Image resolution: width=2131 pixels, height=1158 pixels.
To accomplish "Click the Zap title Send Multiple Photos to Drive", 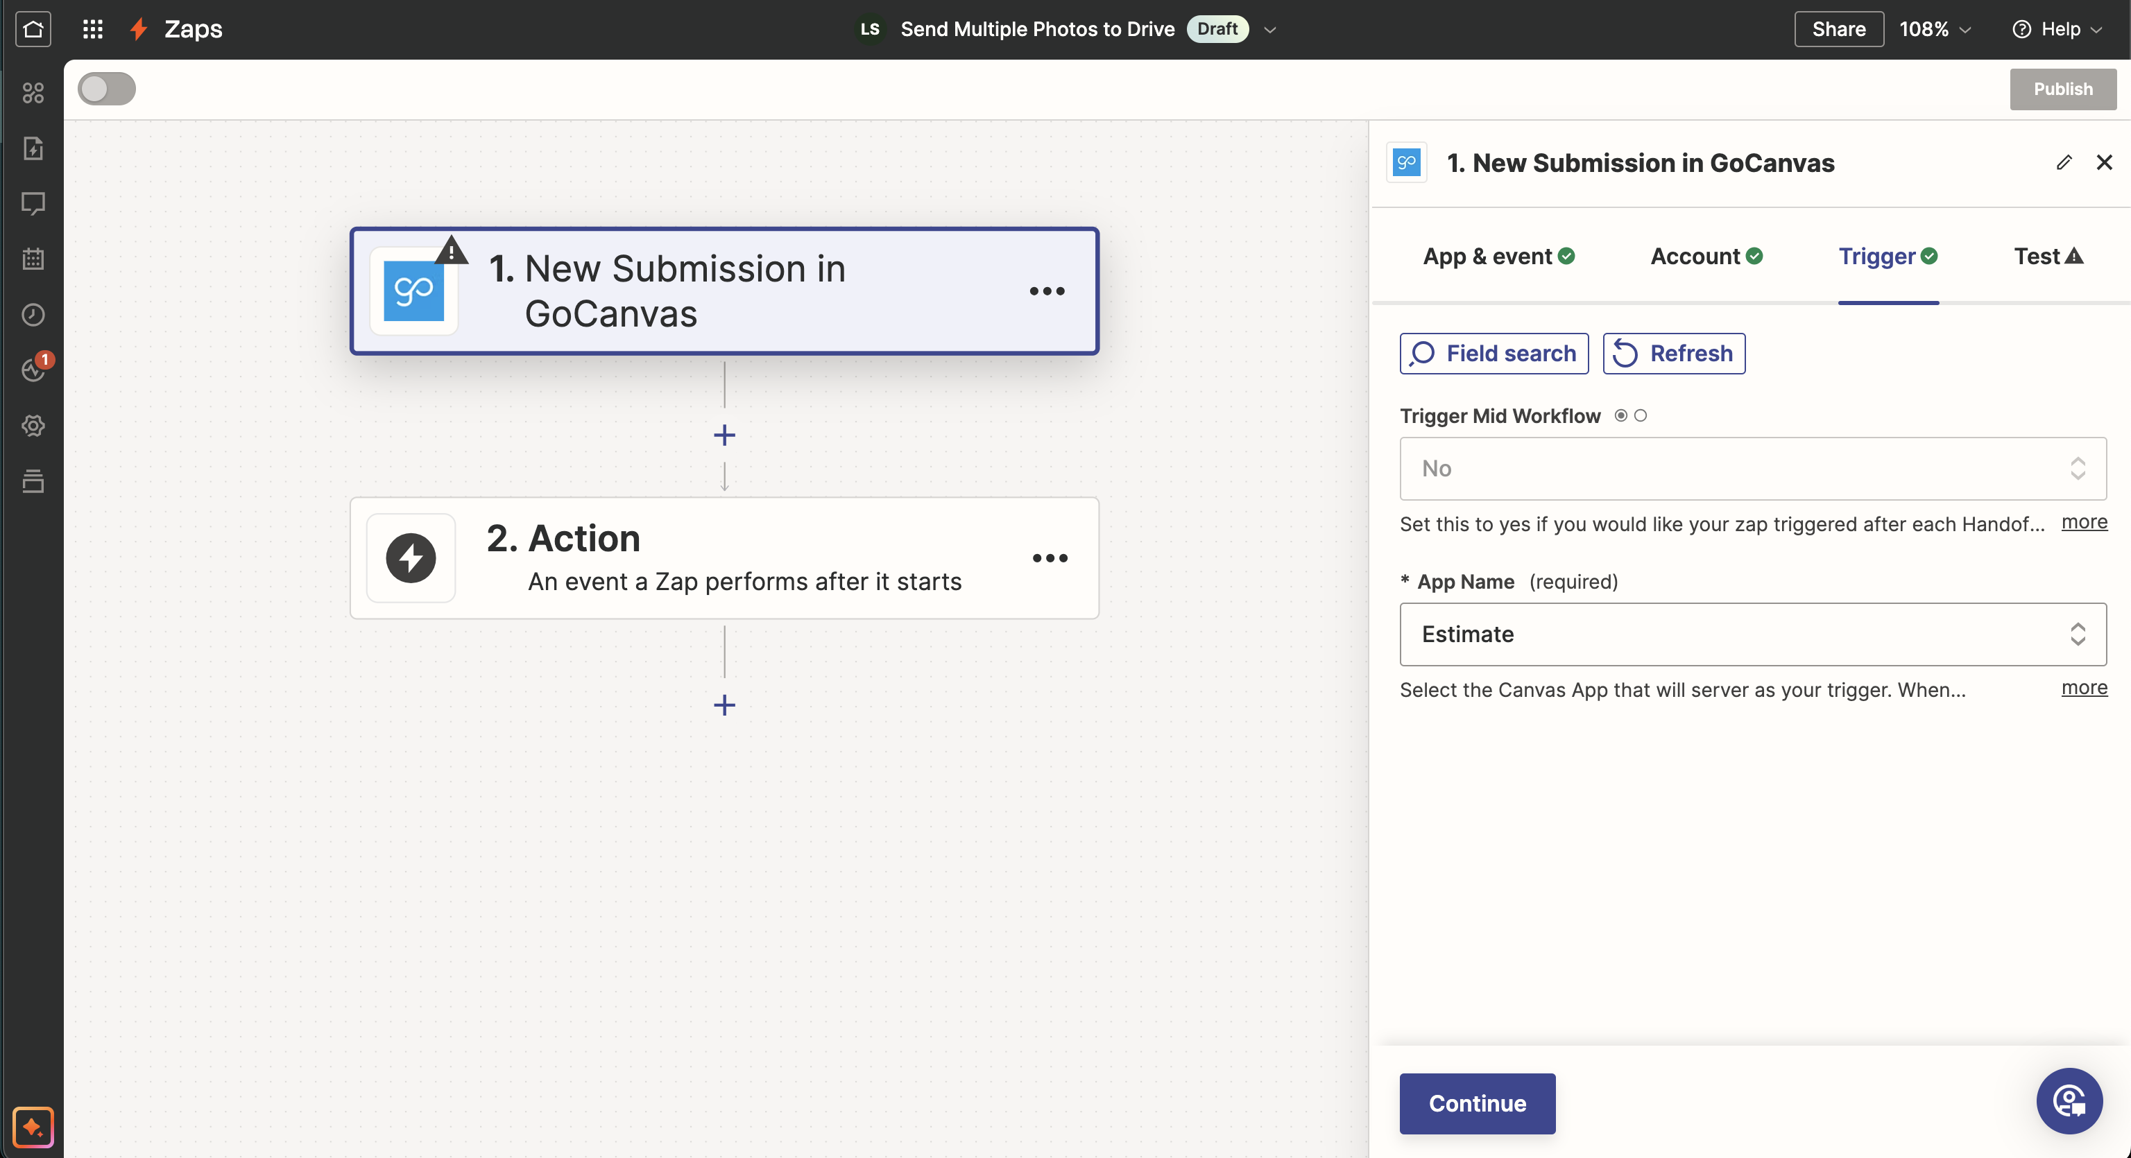I will (x=1037, y=29).
